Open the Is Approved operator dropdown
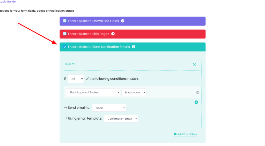 click(x=134, y=92)
